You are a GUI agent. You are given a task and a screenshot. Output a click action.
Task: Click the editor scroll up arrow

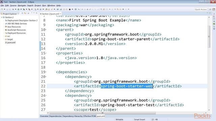click(x=209, y=17)
